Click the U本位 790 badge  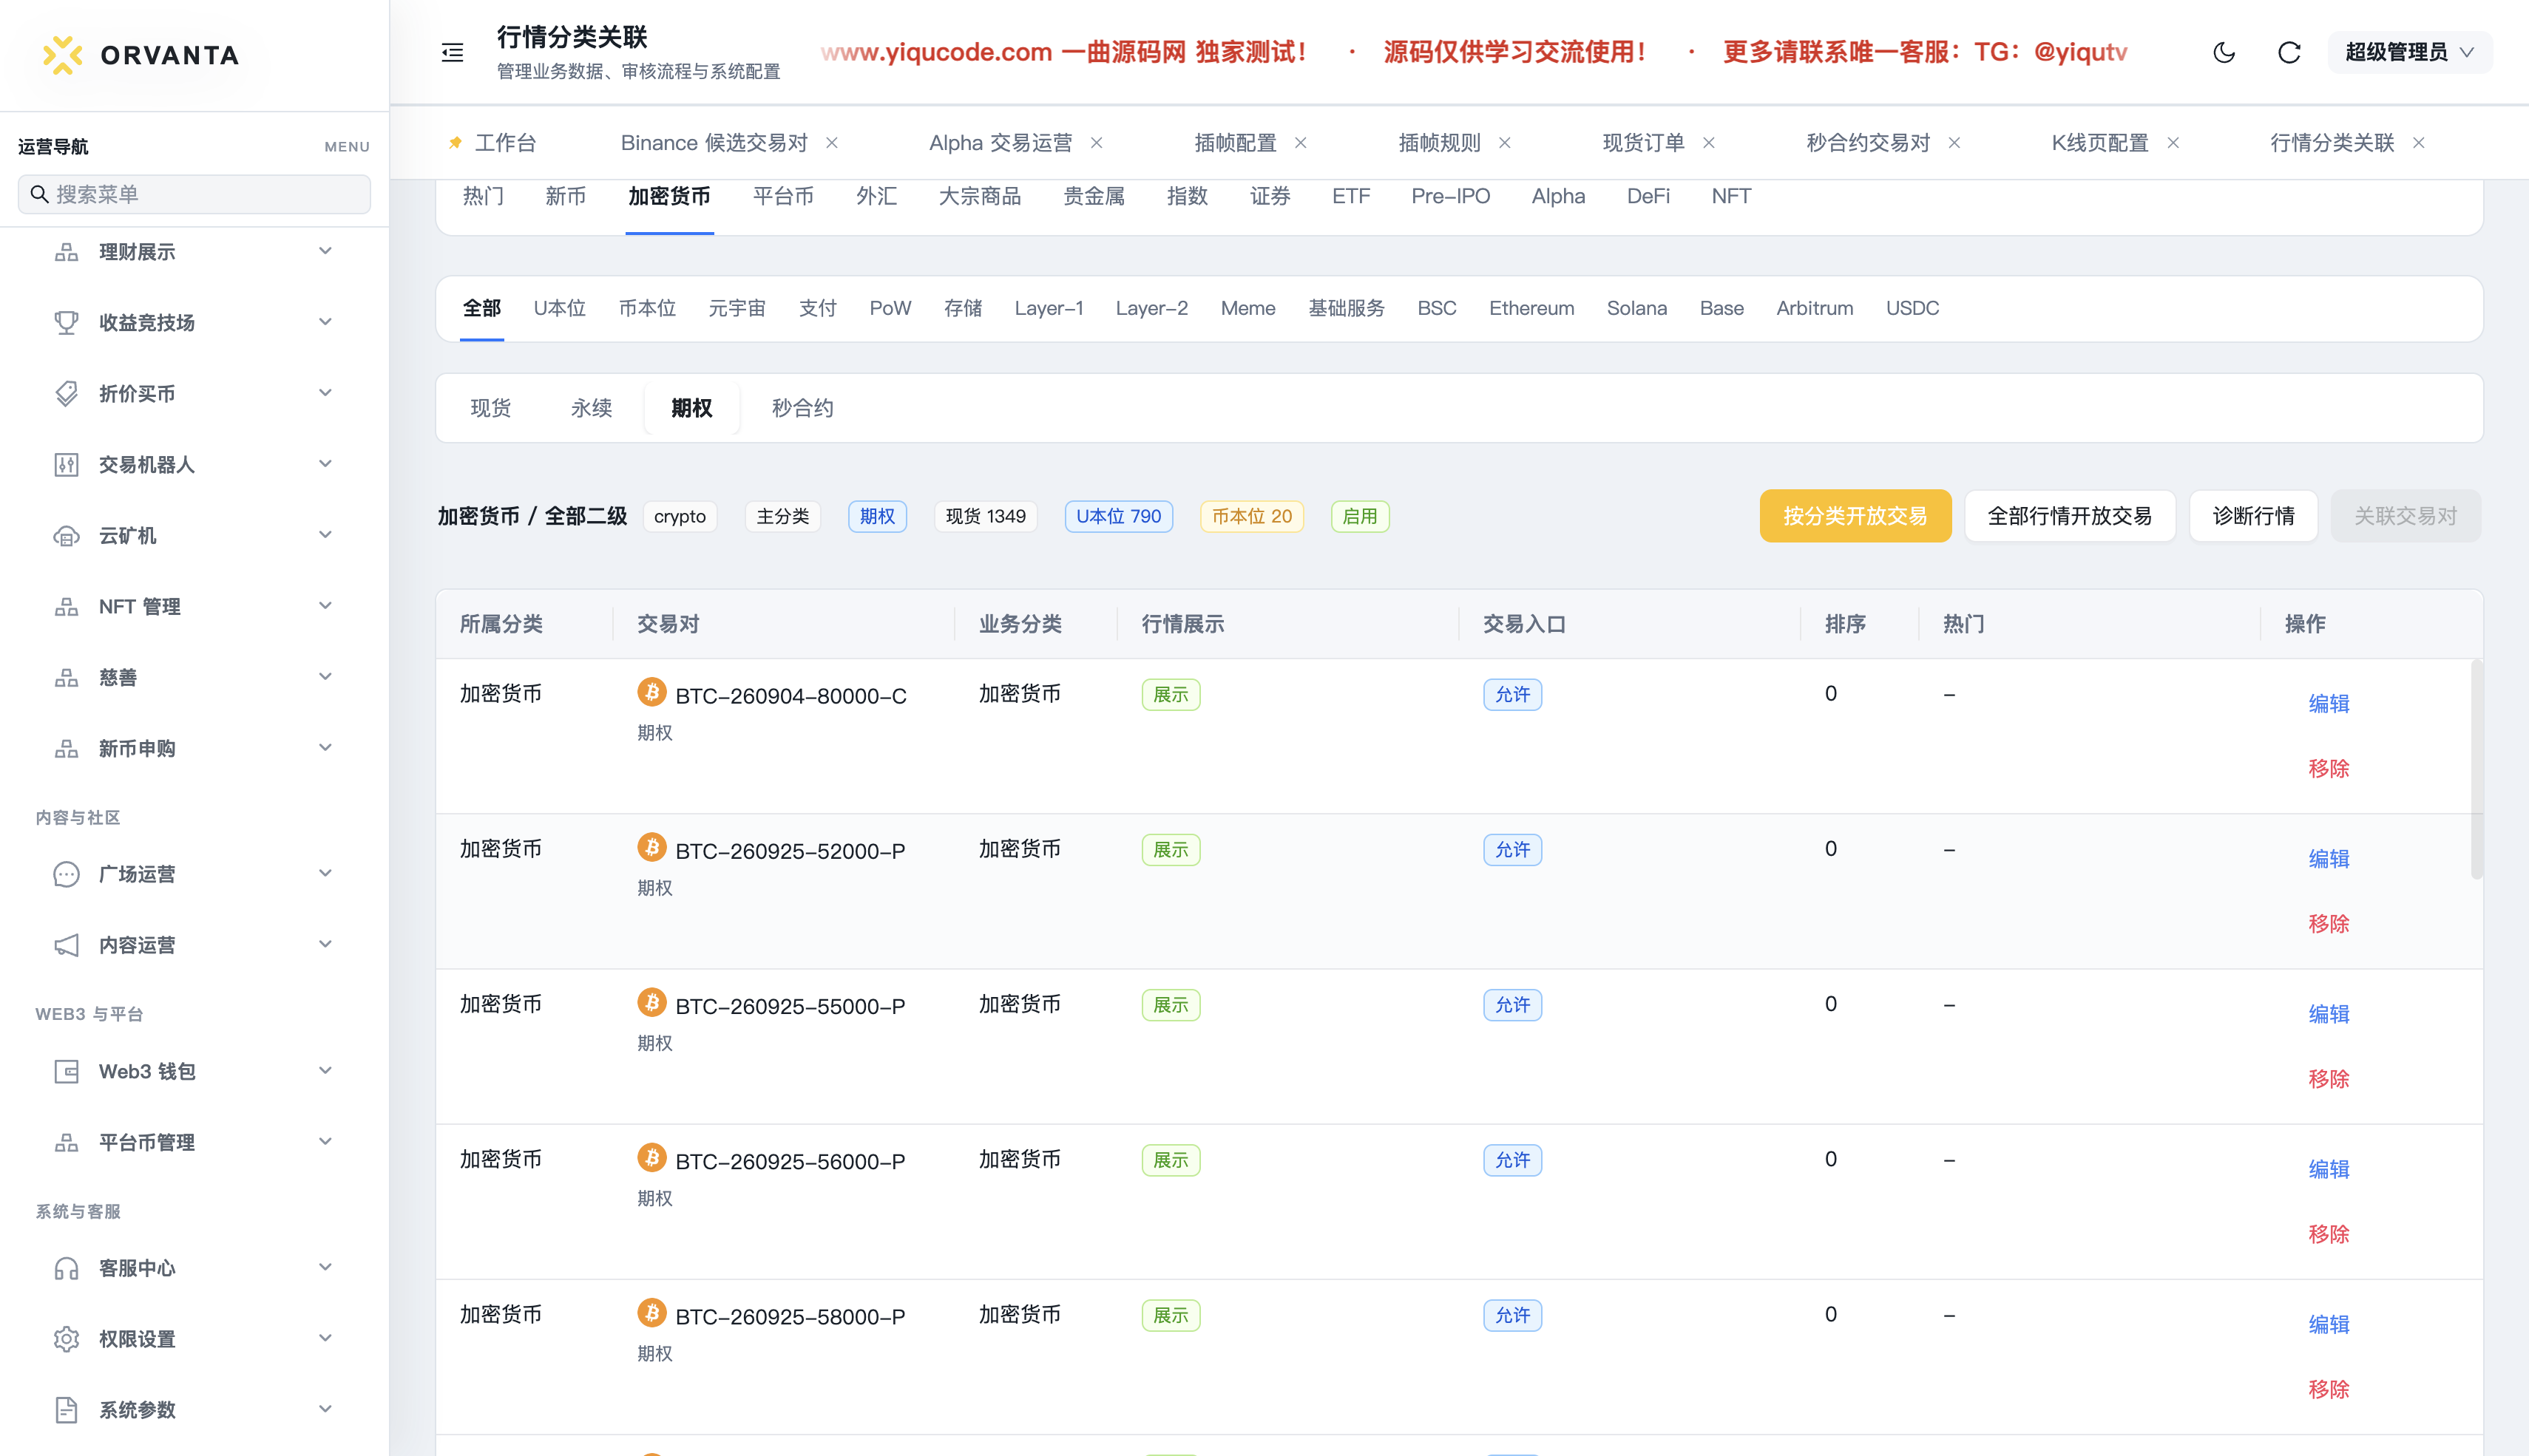1118,517
